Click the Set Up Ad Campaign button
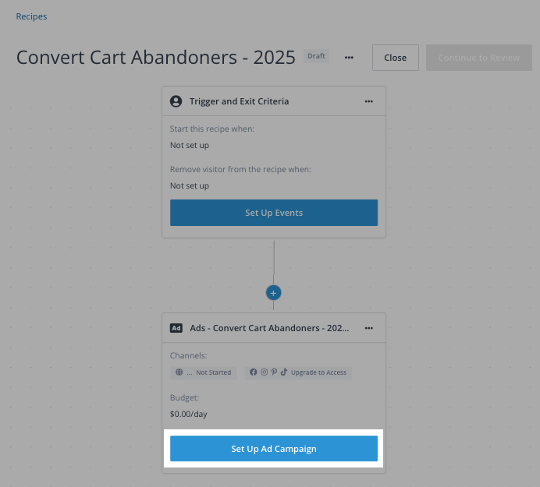Viewport: 540px width, 487px height. coord(274,449)
